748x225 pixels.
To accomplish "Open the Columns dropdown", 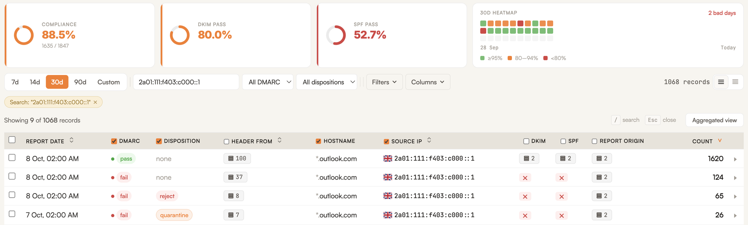I will point(428,82).
